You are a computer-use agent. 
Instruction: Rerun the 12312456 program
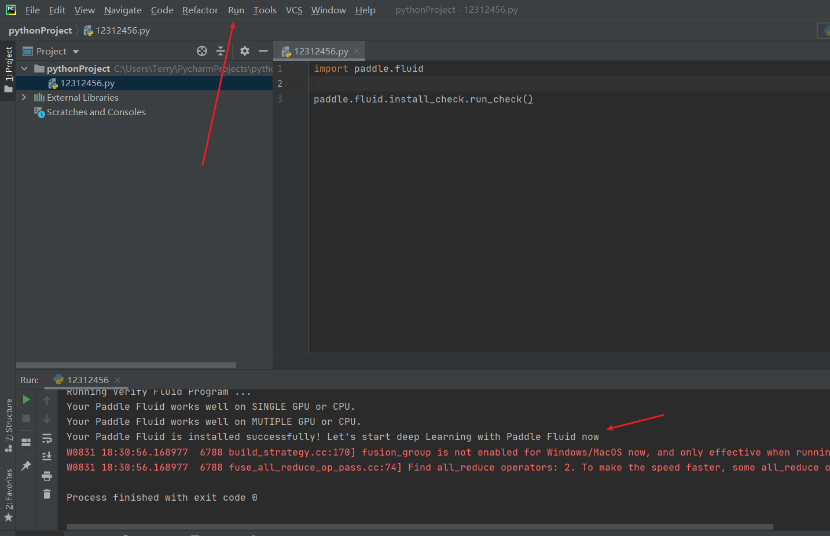pos(25,399)
